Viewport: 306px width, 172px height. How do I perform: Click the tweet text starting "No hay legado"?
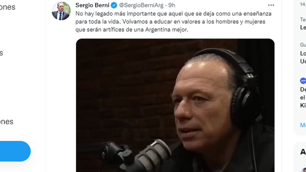click(173, 22)
